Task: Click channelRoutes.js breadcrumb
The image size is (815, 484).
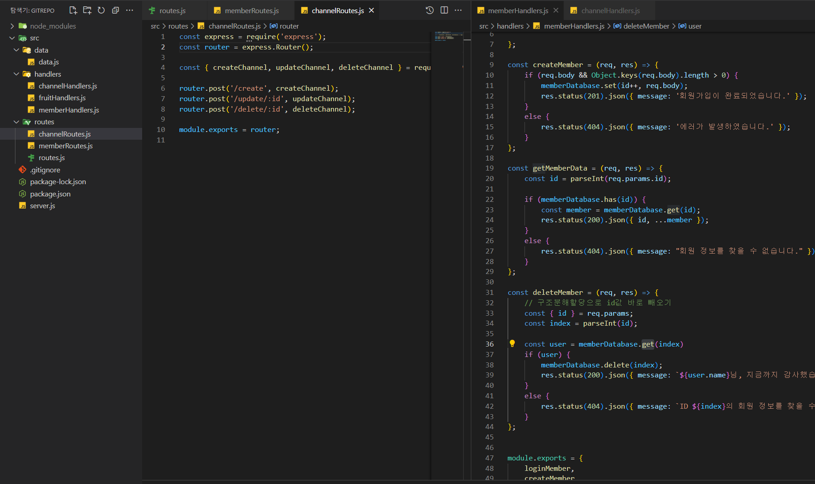Action: pyautogui.click(x=234, y=26)
